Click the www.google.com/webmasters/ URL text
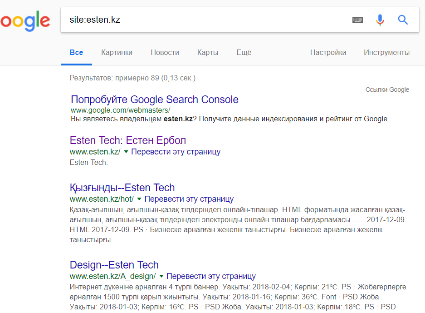This screenshot has height=313, width=425. [x=120, y=110]
